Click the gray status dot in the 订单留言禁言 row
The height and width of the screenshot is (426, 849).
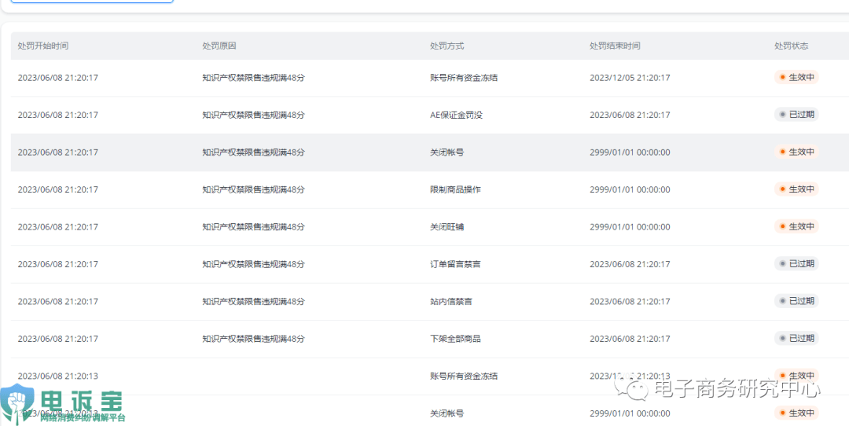point(782,264)
